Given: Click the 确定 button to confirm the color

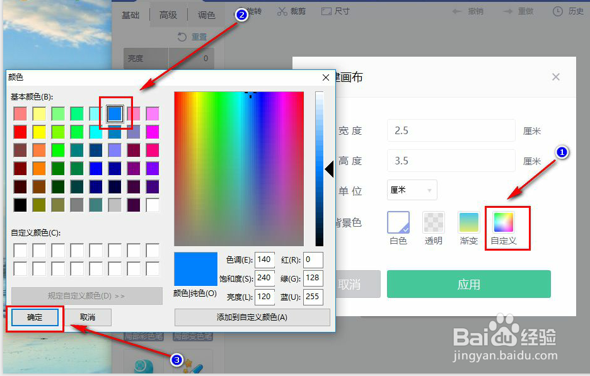Looking at the screenshot, I should point(34,317).
